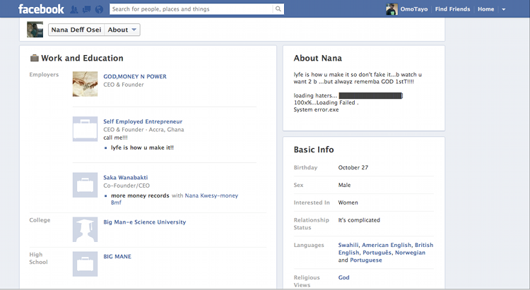The image size is (530, 290).
Task: Open Find Friends in top bar
Action: pos(452,9)
